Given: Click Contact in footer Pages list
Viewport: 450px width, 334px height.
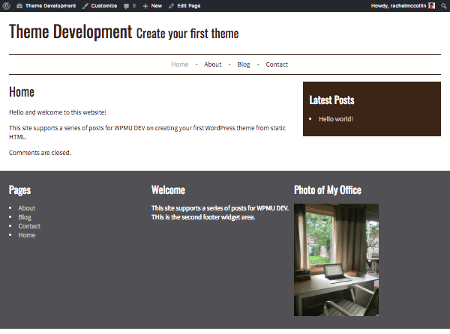Looking at the screenshot, I should (29, 226).
